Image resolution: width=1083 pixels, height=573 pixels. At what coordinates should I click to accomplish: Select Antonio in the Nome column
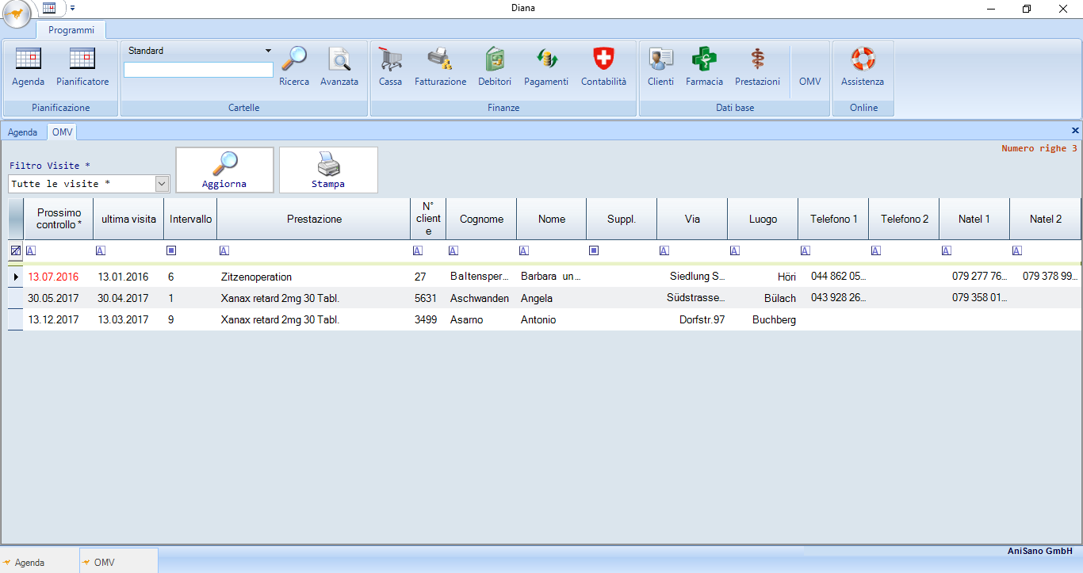tap(551, 320)
